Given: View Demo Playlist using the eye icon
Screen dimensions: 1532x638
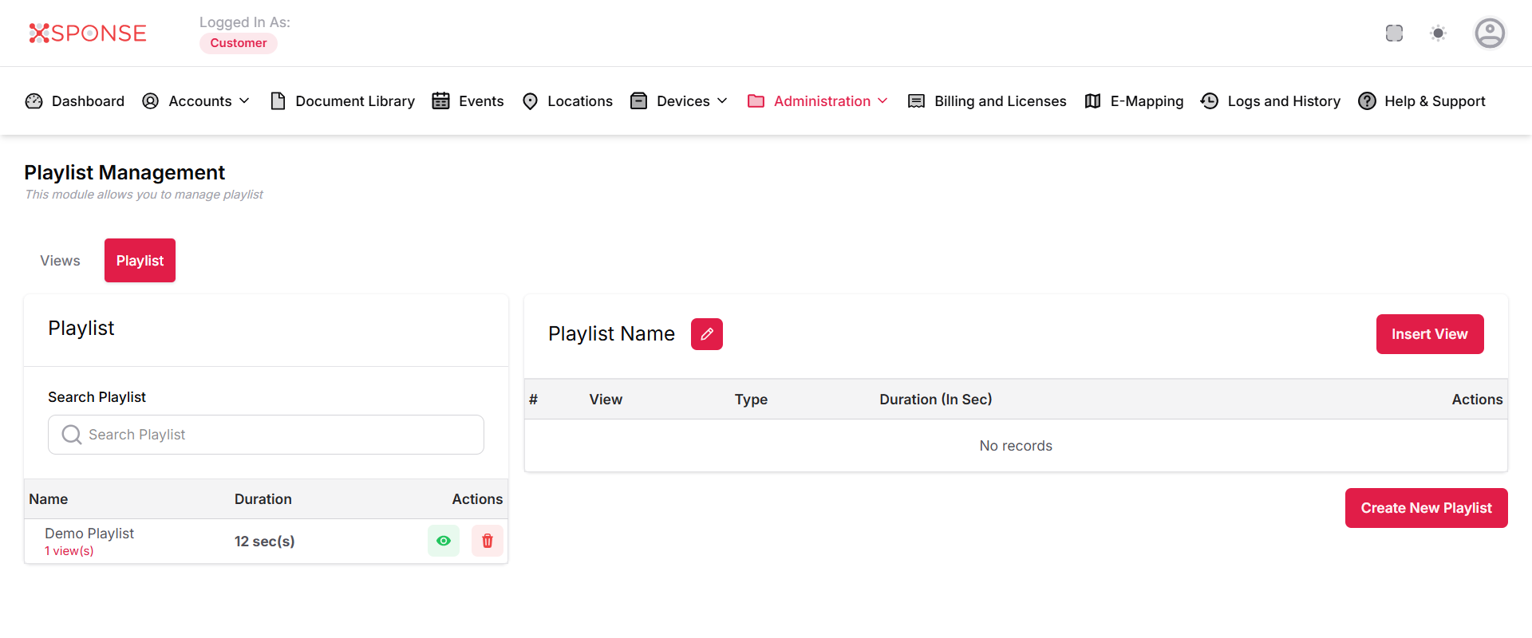Looking at the screenshot, I should click(x=444, y=541).
